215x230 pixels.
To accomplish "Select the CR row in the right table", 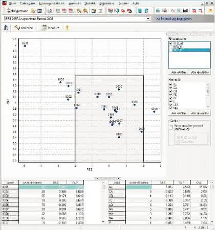I will [158, 196].
